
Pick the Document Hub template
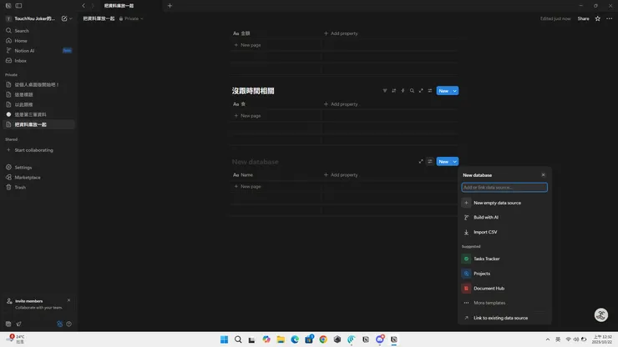(504, 289)
